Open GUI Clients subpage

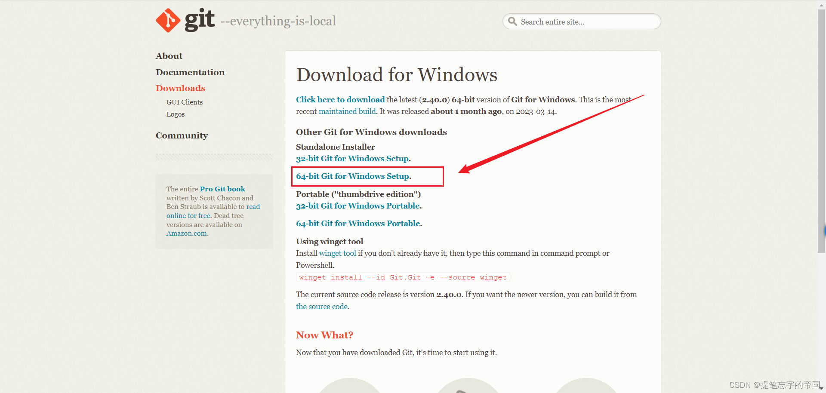coord(185,102)
